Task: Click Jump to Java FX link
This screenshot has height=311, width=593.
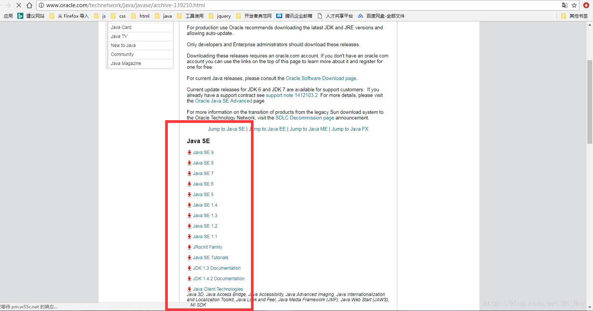Action: [x=350, y=129]
